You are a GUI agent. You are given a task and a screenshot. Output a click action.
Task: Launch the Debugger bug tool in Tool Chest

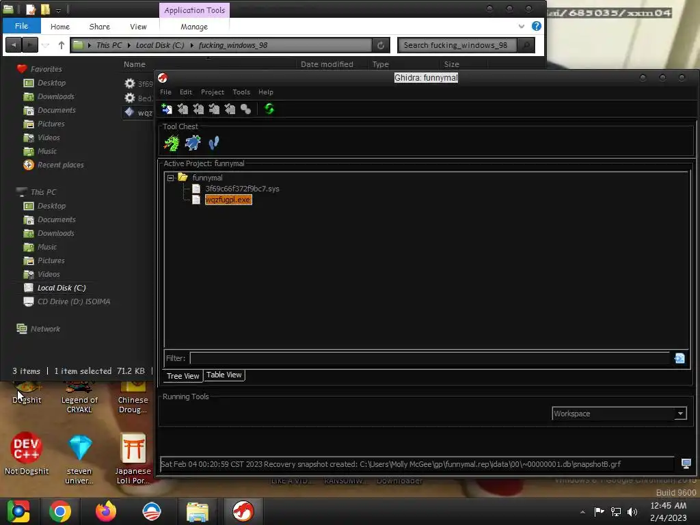(193, 143)
